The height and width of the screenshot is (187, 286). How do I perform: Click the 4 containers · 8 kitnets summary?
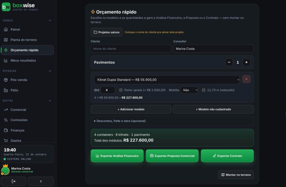(x=122, y=135)
